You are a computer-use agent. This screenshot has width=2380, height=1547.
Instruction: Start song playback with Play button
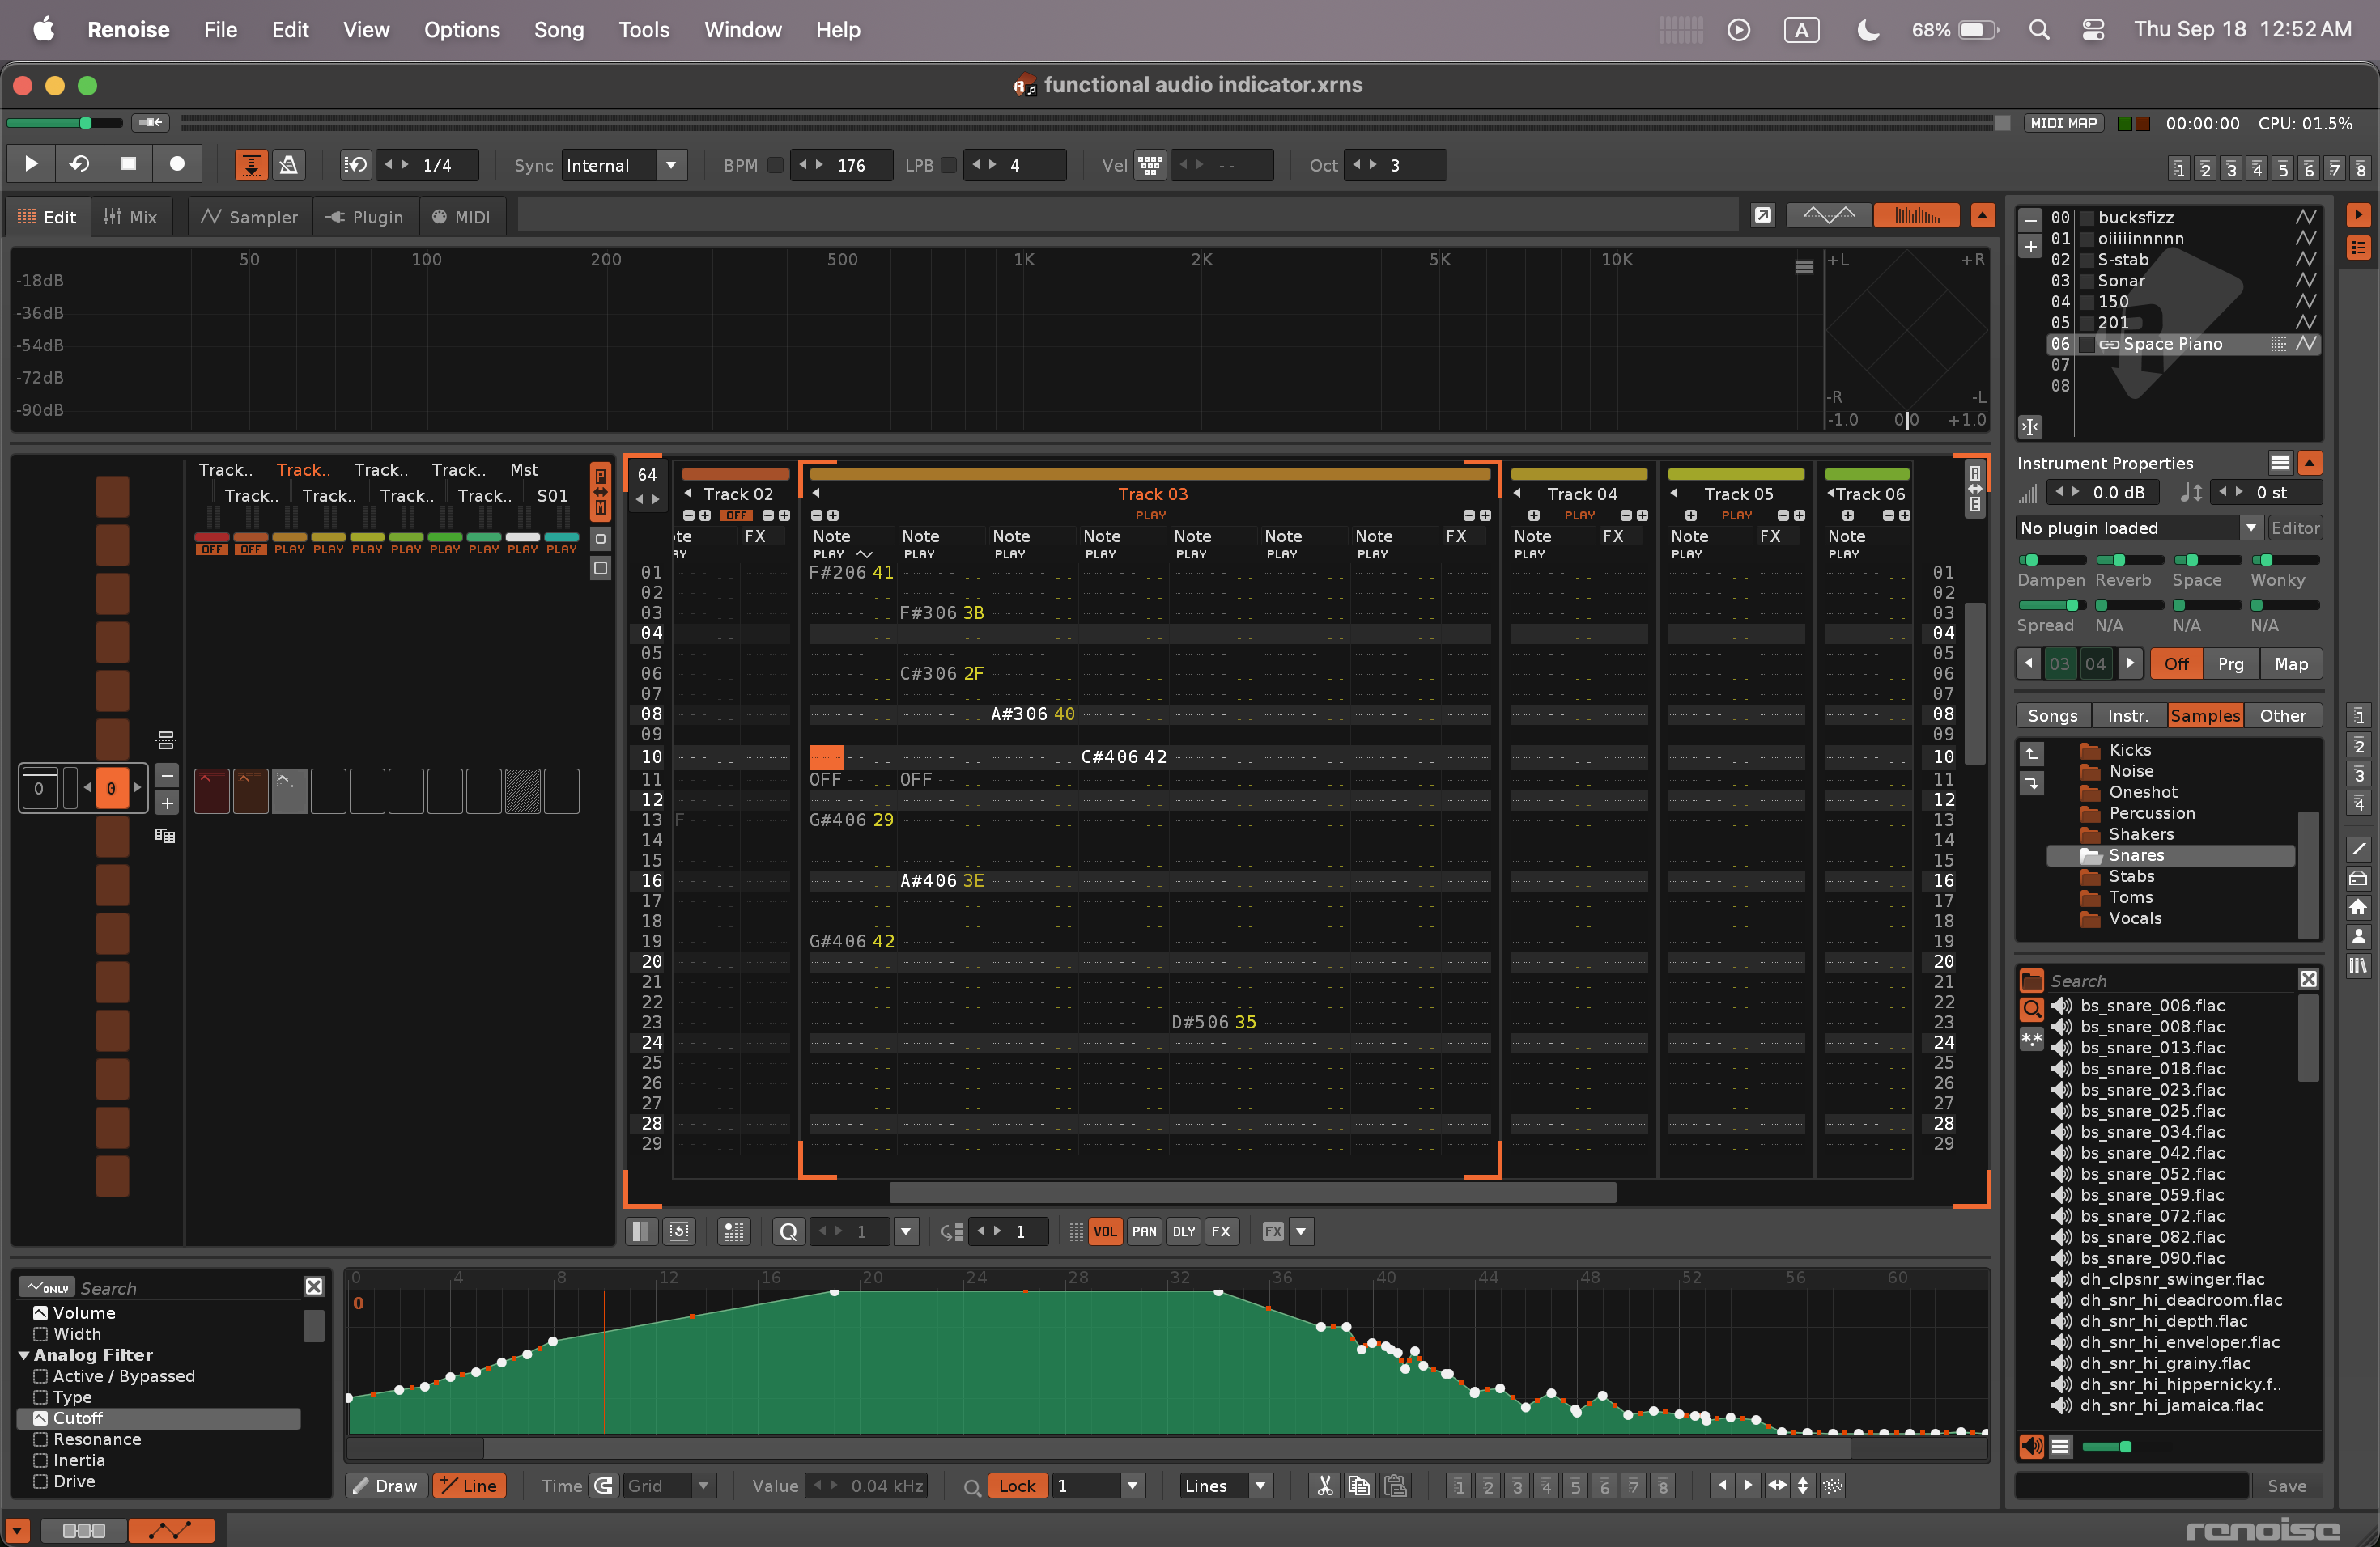click(x=31, y=164)
